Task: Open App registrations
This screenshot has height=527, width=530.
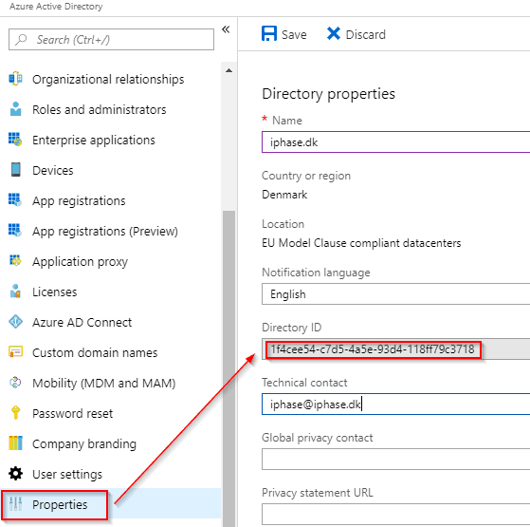Action: (79, 200)
